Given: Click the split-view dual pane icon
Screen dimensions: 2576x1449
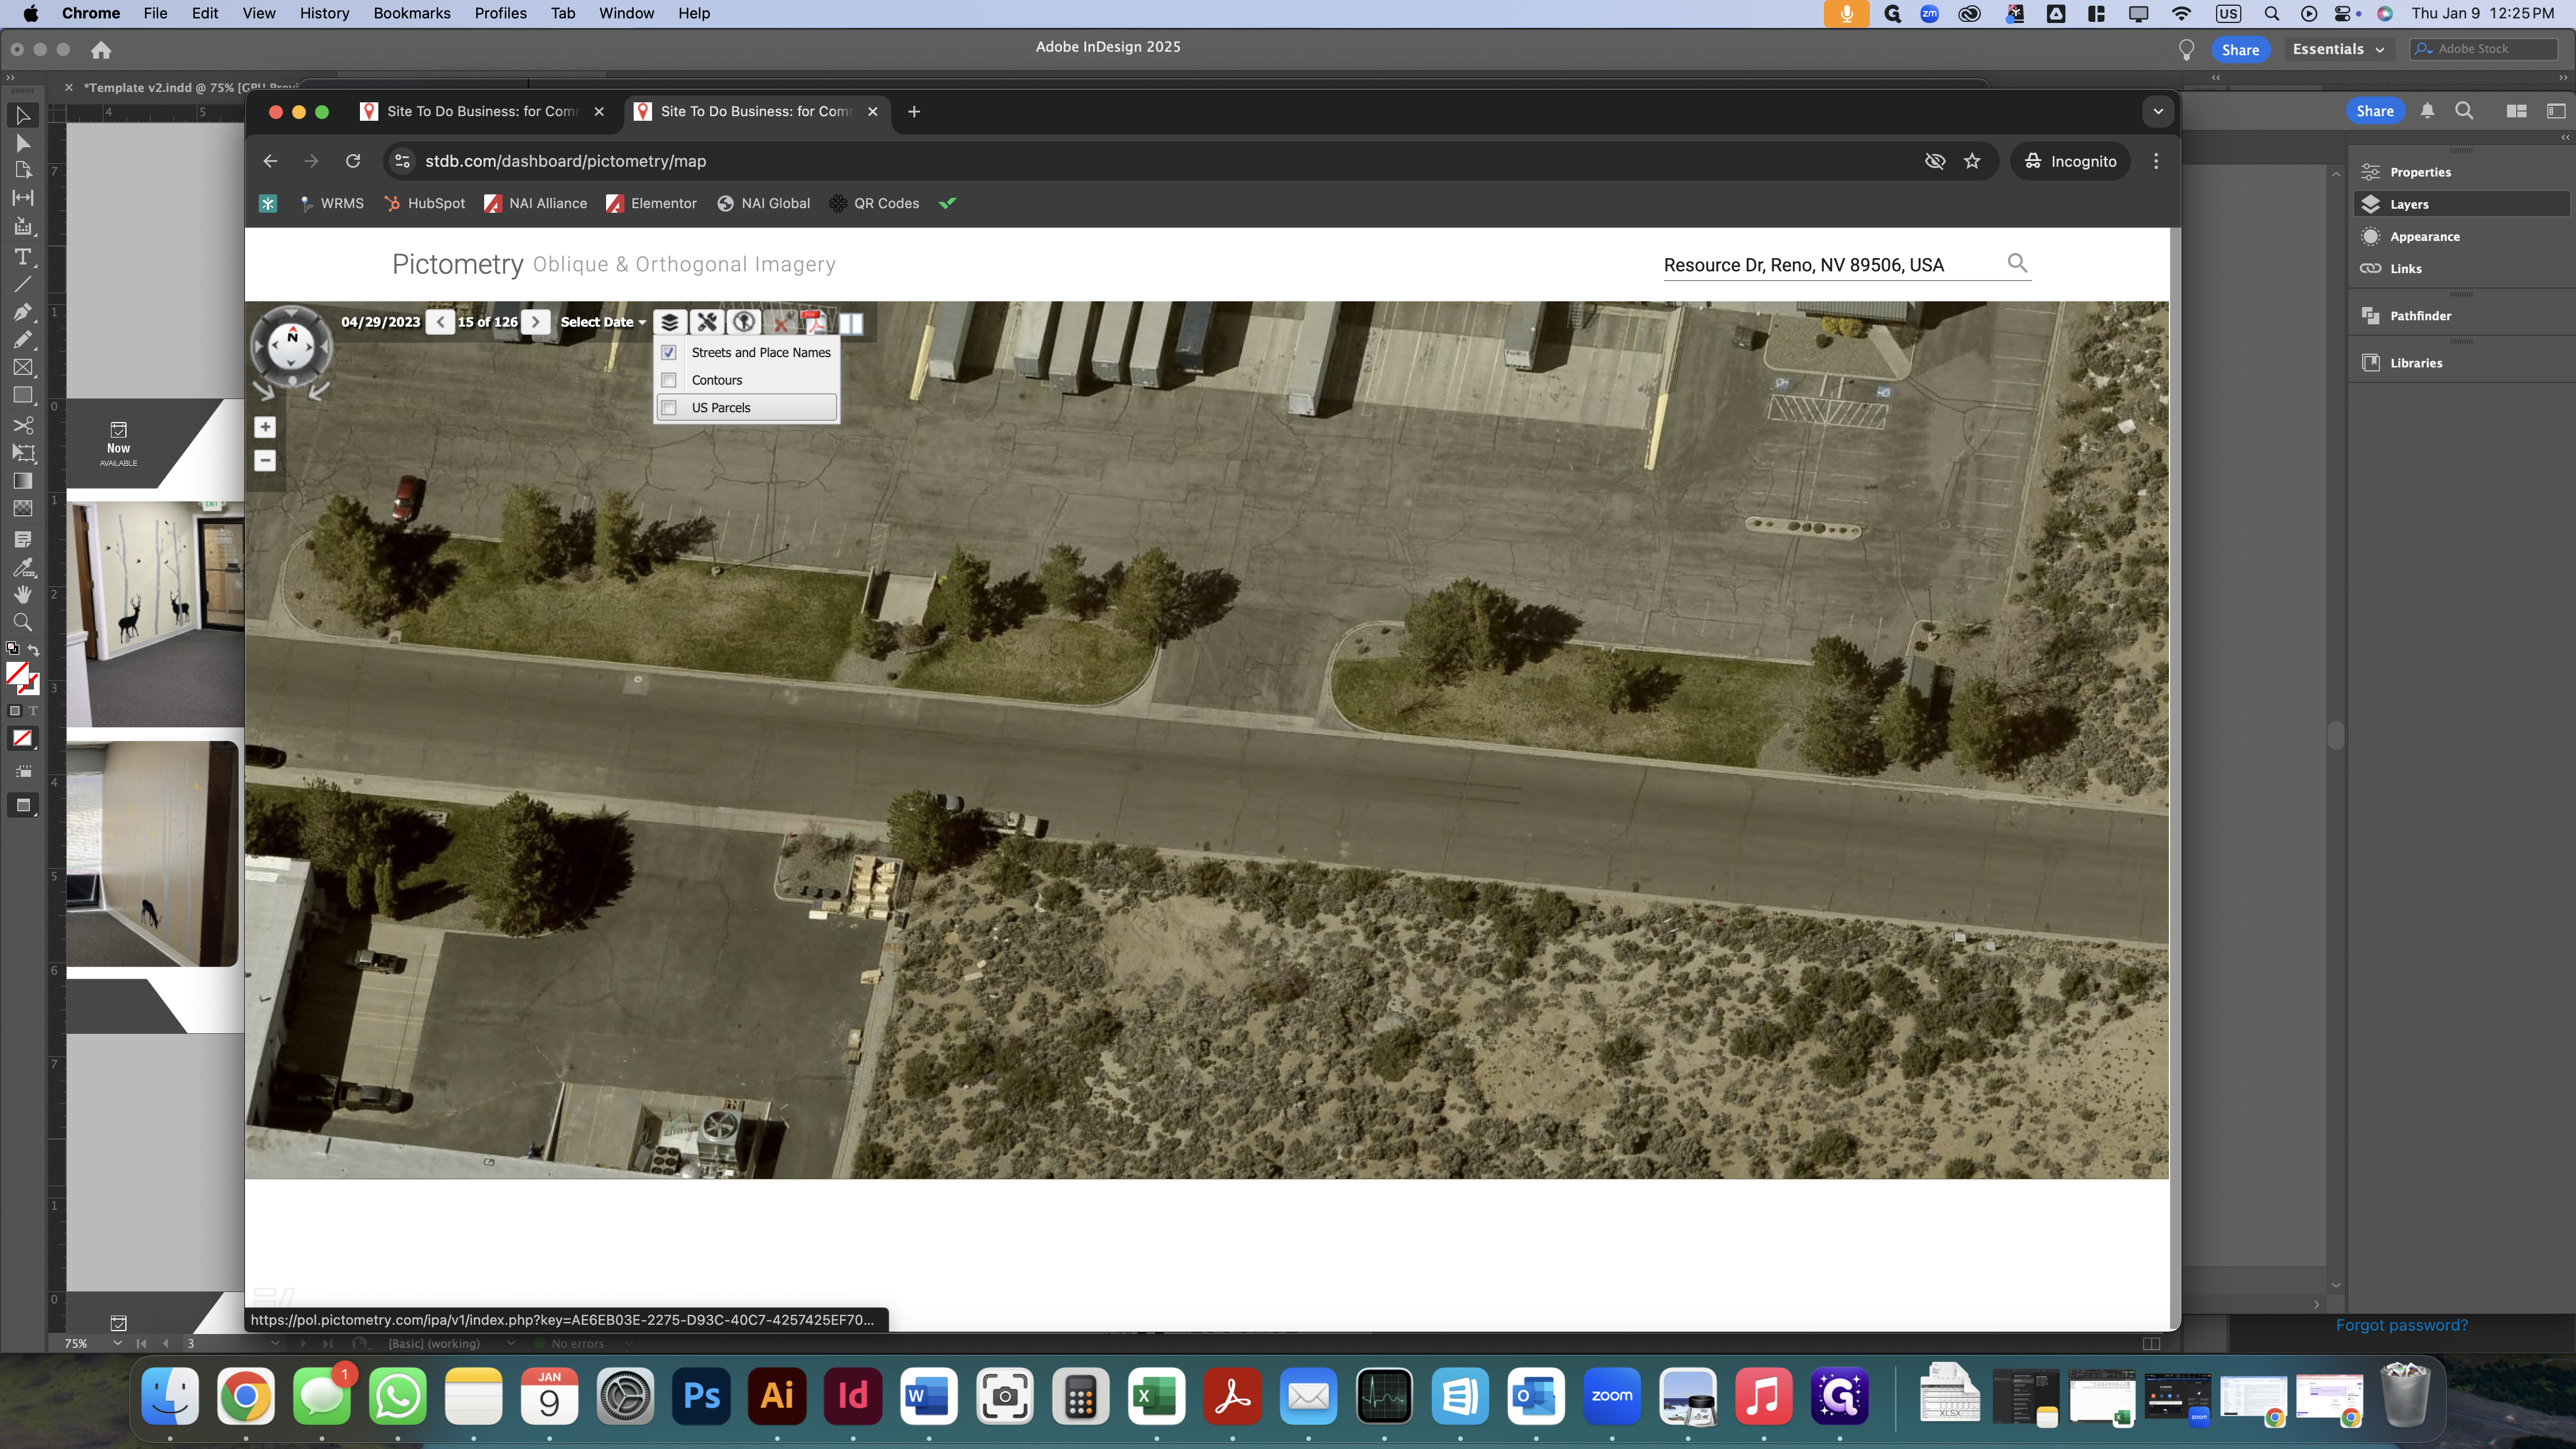Looking at the screenshot, I should [x=851, y=322].
